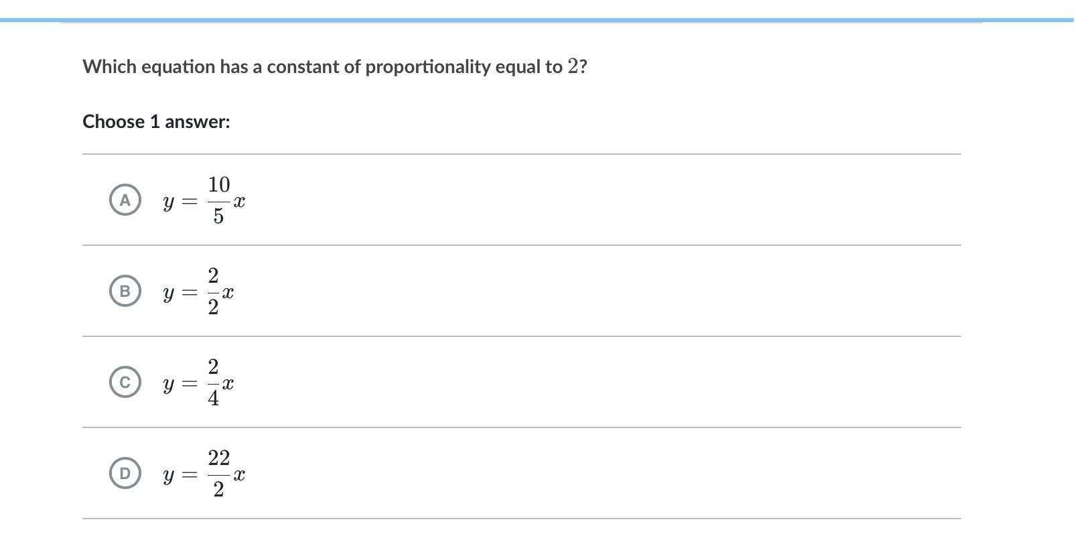Click the number 2 in the question

573,66
